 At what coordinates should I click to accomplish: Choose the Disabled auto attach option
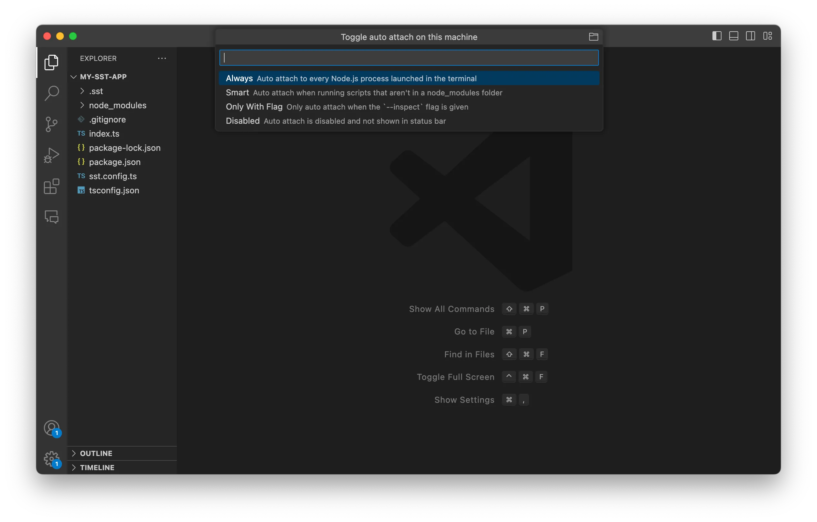coord(335,121)
